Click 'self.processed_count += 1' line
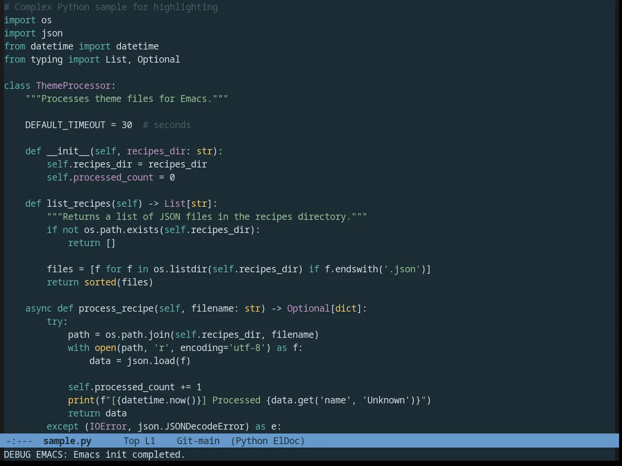 coord(135,387)
